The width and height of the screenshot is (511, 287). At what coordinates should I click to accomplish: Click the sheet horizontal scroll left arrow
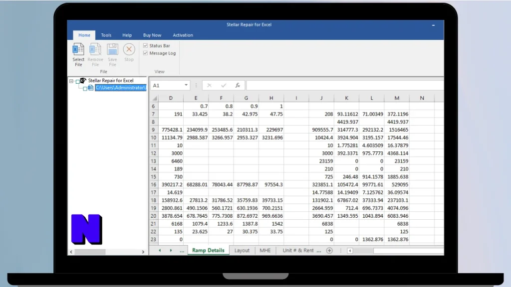[350, 251]
